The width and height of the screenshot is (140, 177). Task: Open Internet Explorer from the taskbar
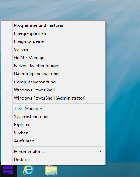tap(28, 170)
